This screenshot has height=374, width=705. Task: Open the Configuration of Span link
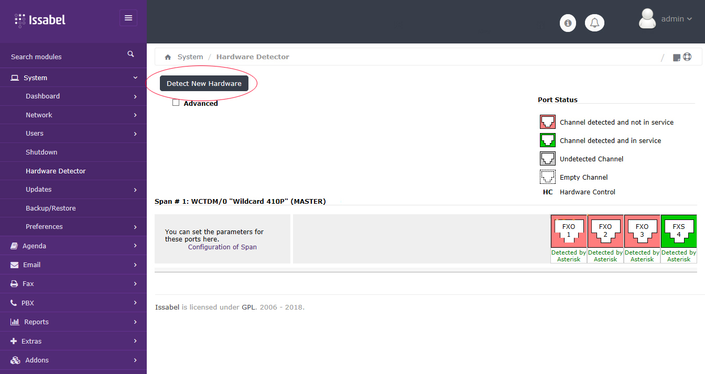tap(222, 247)
